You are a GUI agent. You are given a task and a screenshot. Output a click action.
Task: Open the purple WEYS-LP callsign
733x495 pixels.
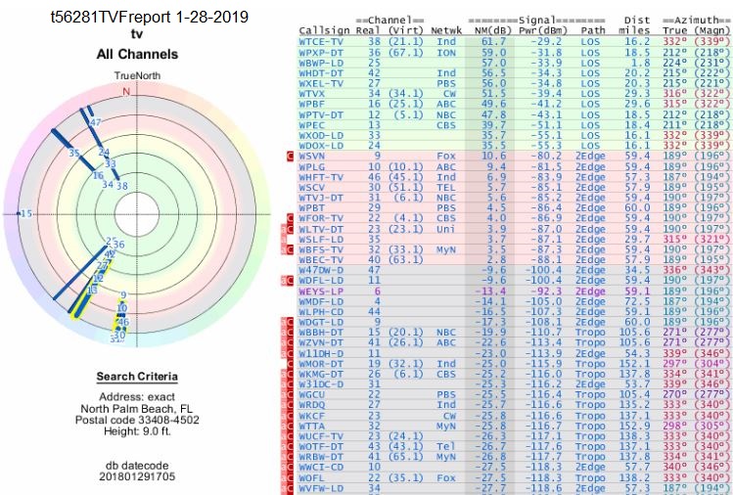(x=320, y=291)
